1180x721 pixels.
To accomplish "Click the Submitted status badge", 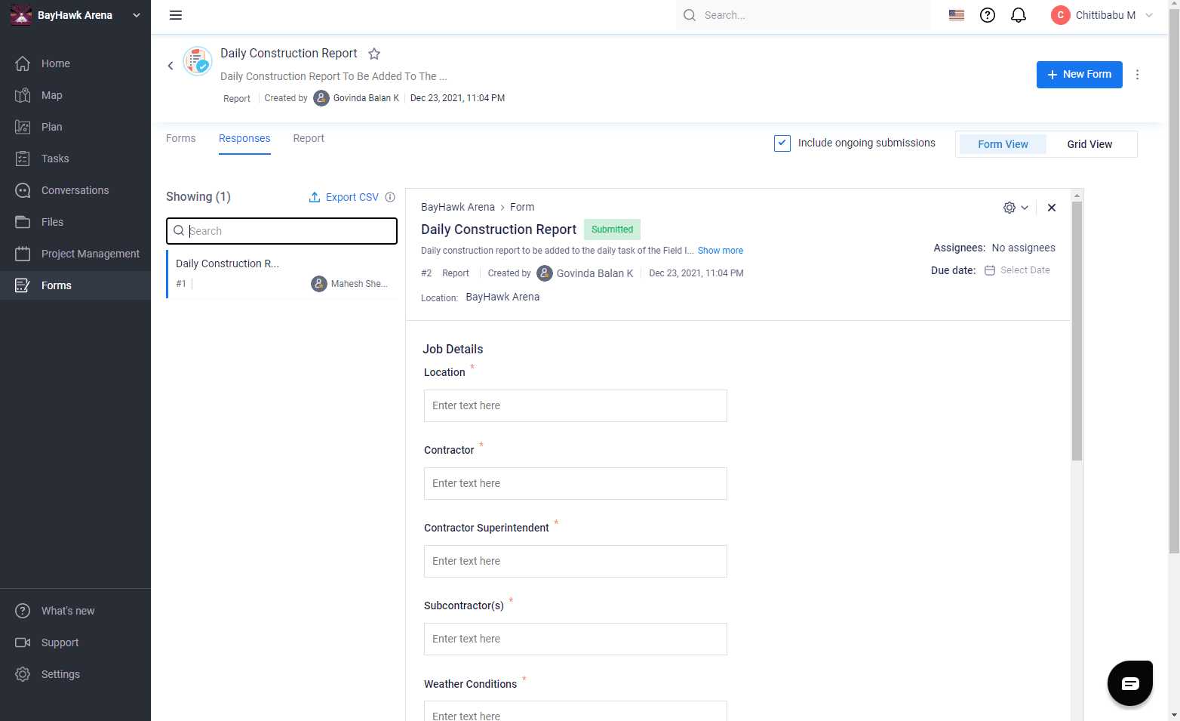I will click(x=613, y=230).
